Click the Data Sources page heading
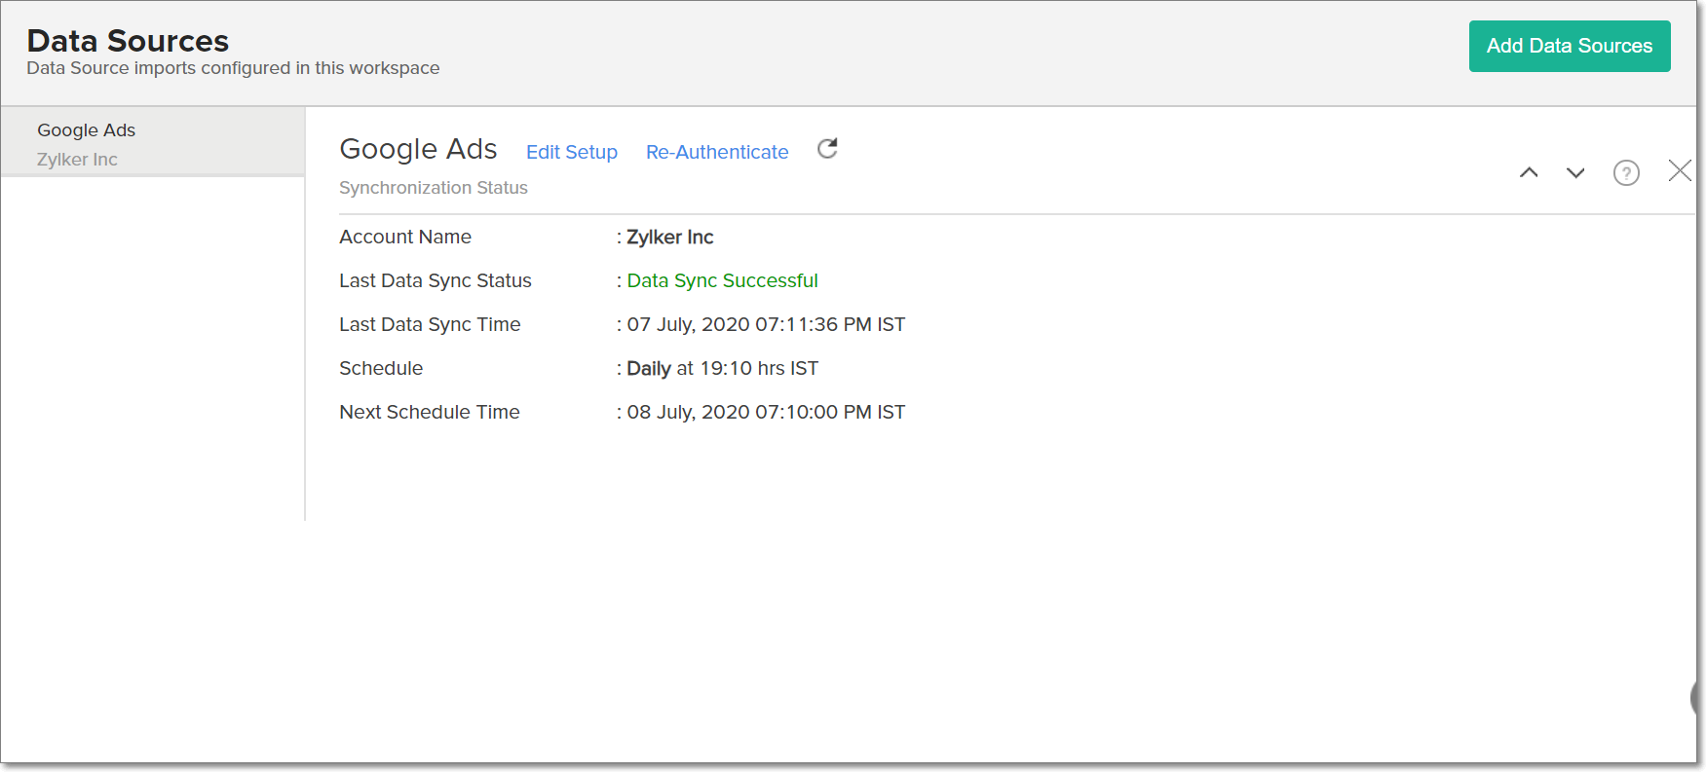The width and height of the screenshot is (1706, 772). pyautogui.click(x=128, y=41)
